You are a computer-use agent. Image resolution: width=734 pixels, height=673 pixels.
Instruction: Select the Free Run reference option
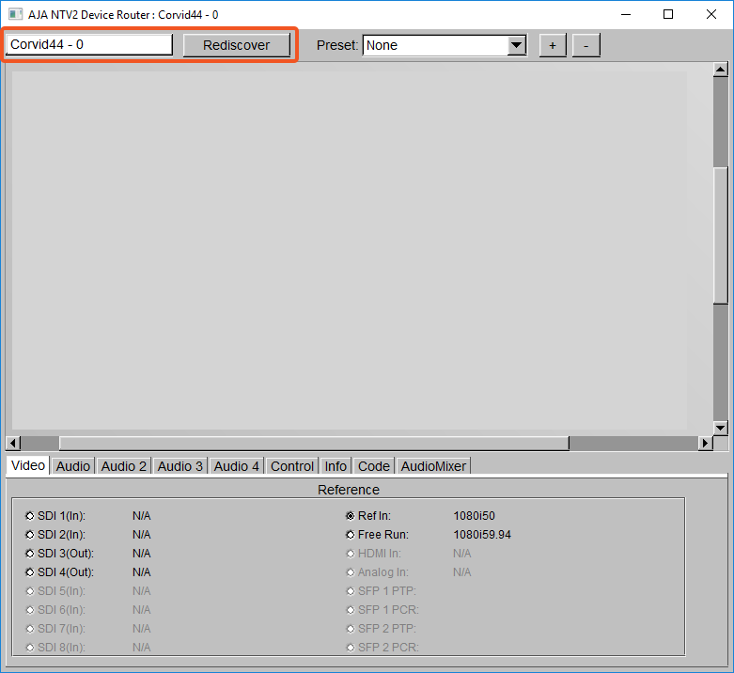point(351,535)
